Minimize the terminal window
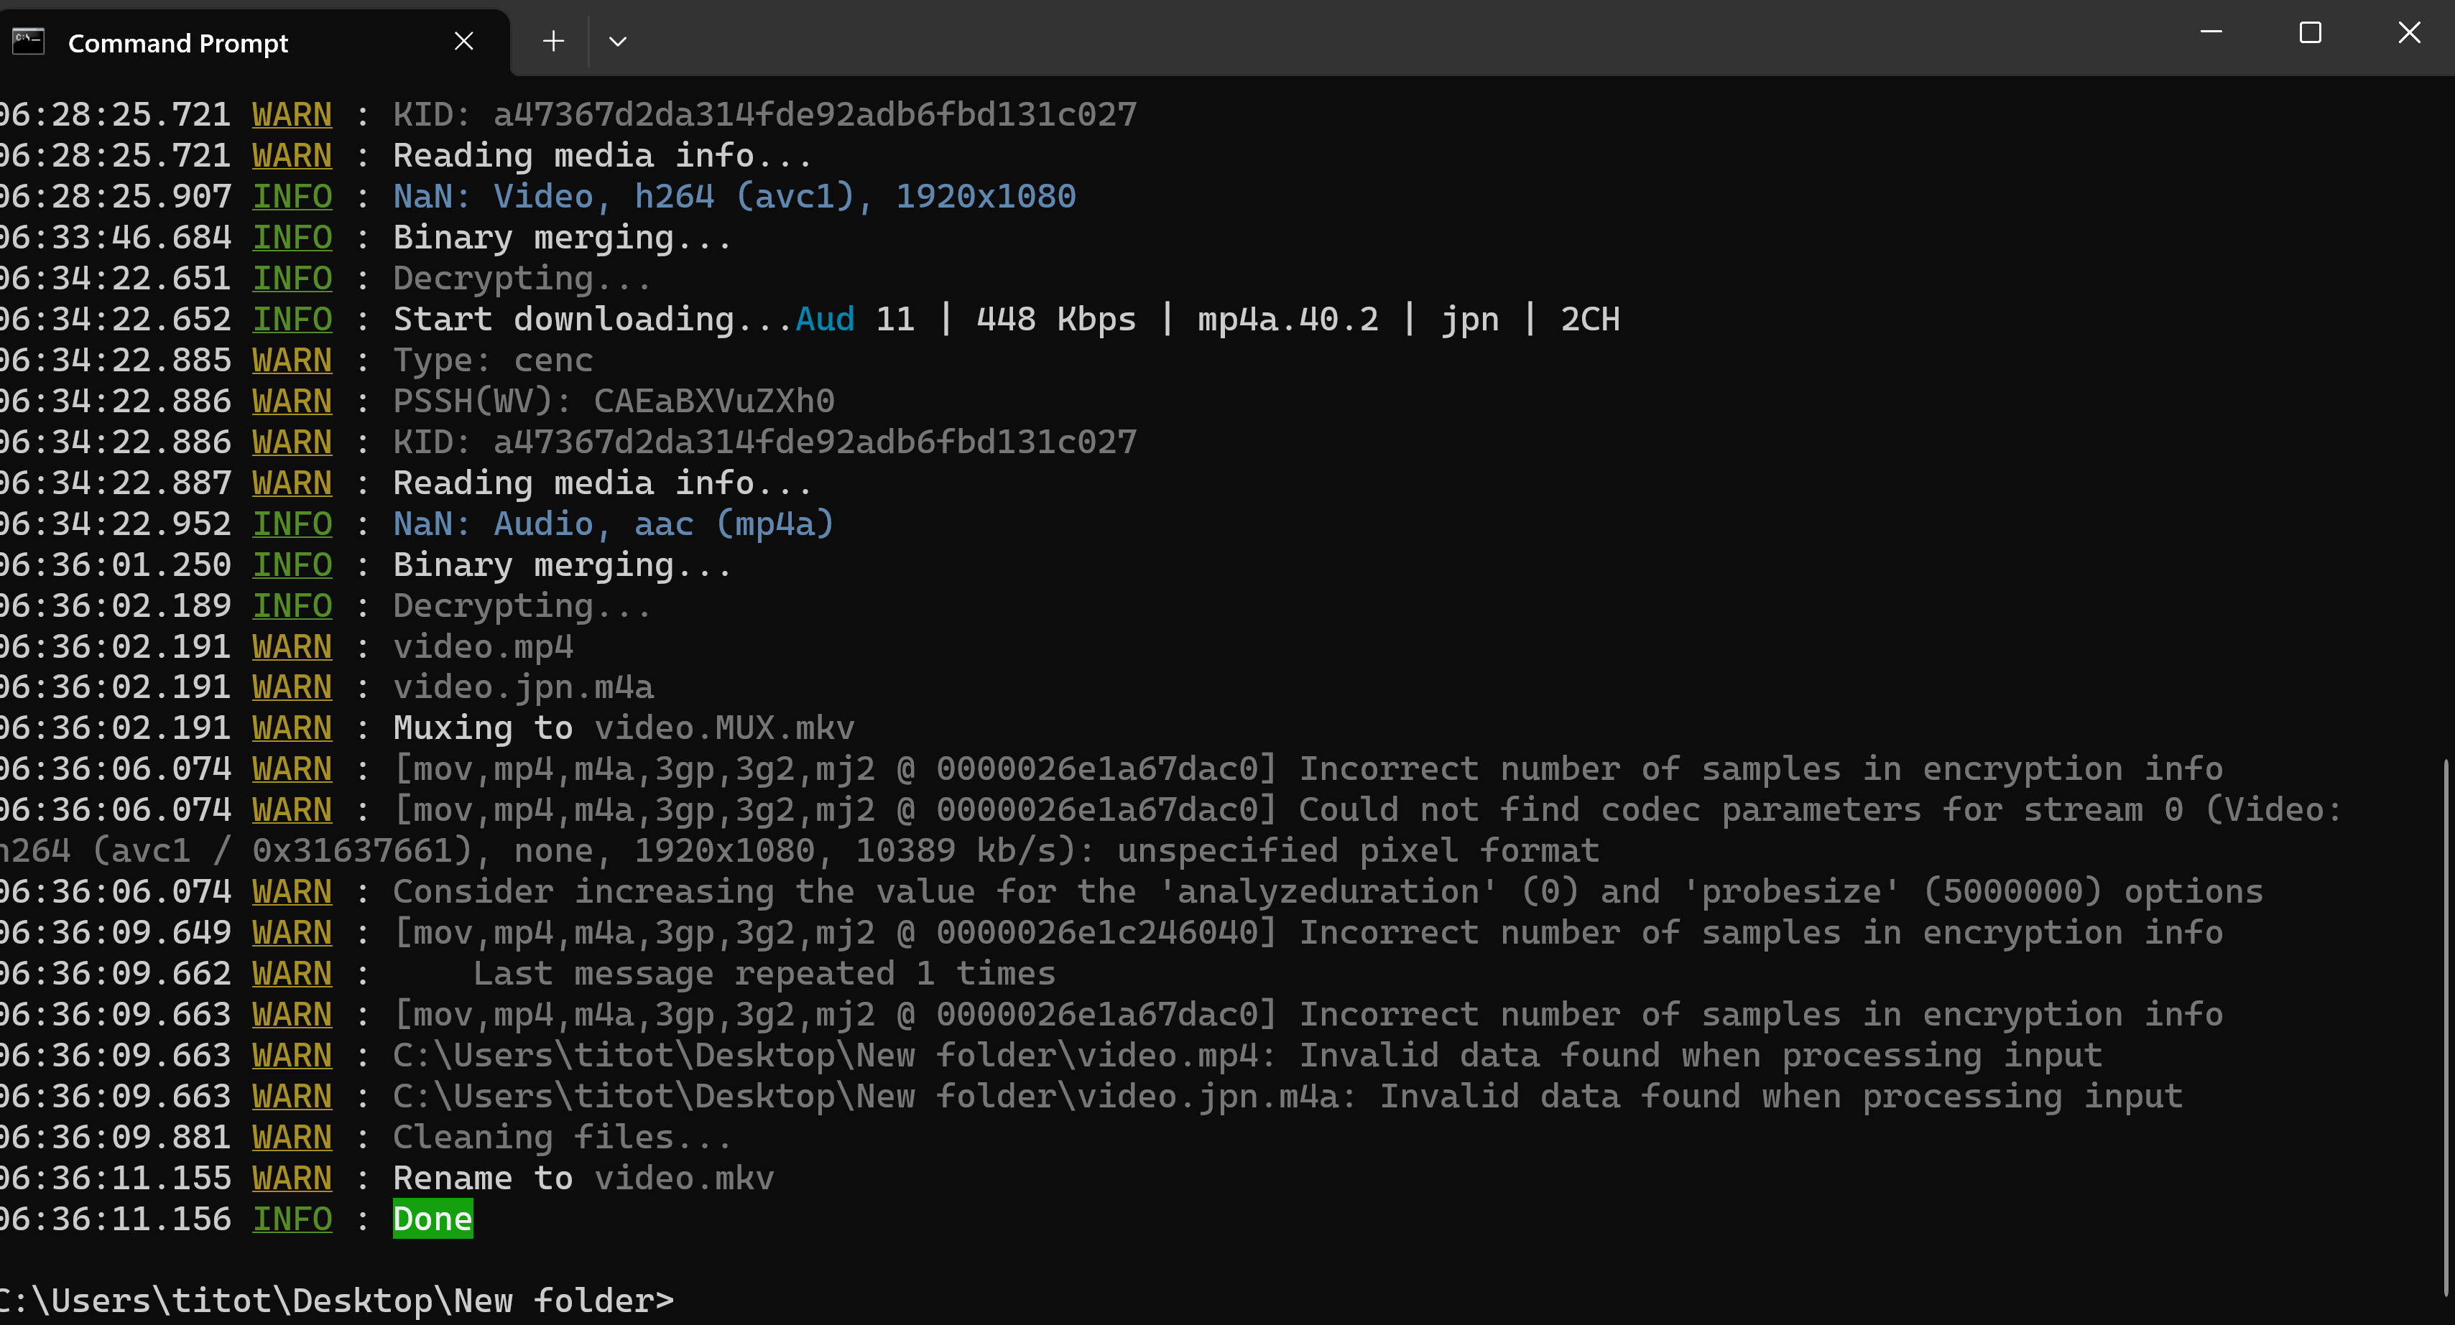 (2211, 33)
